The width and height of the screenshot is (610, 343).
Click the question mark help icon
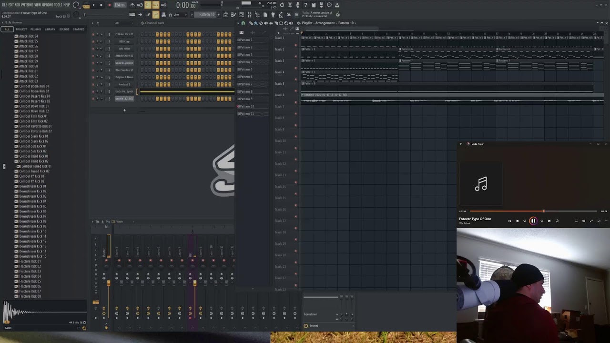(x=305, y=5)
